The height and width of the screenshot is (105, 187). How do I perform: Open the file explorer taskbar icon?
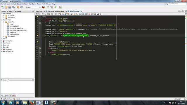tap(25, 103)
